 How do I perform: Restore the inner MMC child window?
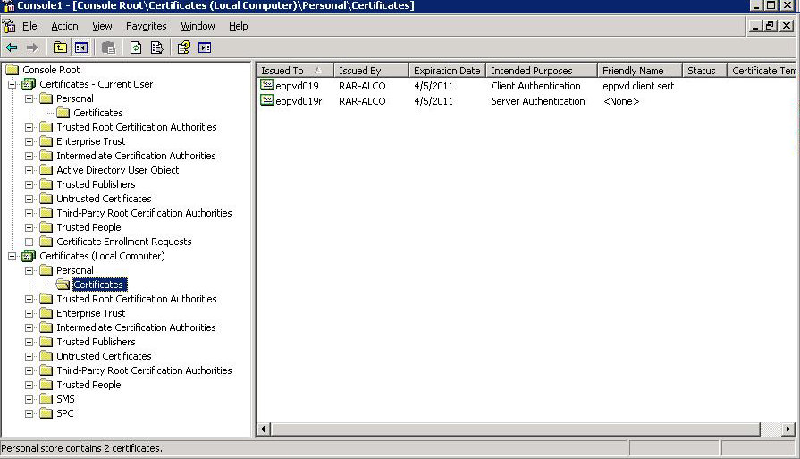pyautogui.click(x=771, y=26)
